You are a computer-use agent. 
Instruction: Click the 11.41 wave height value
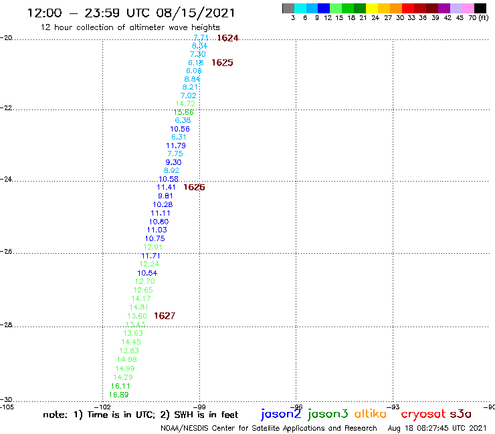pyautogui.click(x=166, y=187)
